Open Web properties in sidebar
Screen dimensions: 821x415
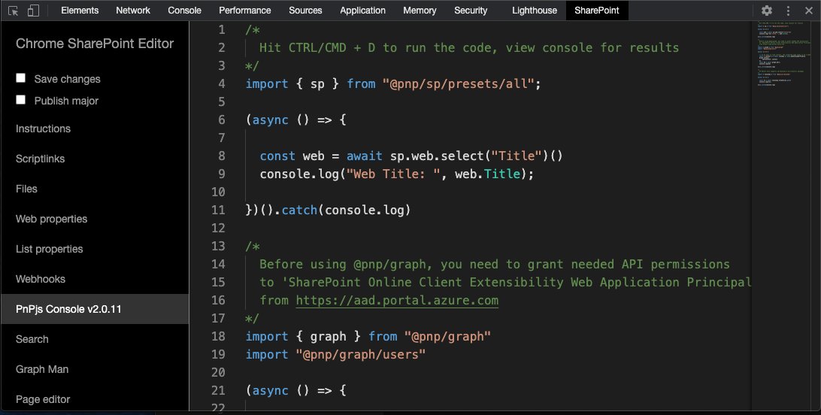click(x=95, y=219)
